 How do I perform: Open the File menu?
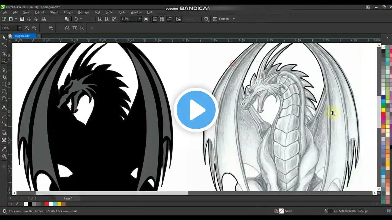point(5,12)
